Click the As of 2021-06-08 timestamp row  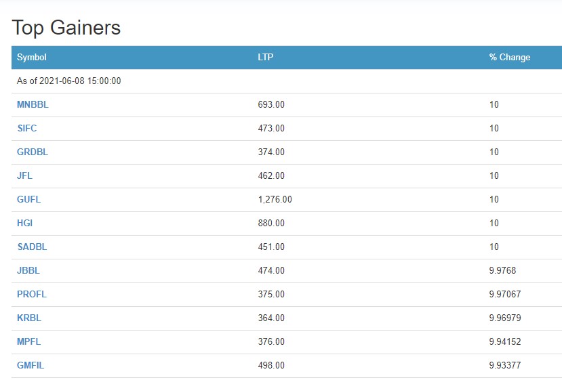(69, 81)
